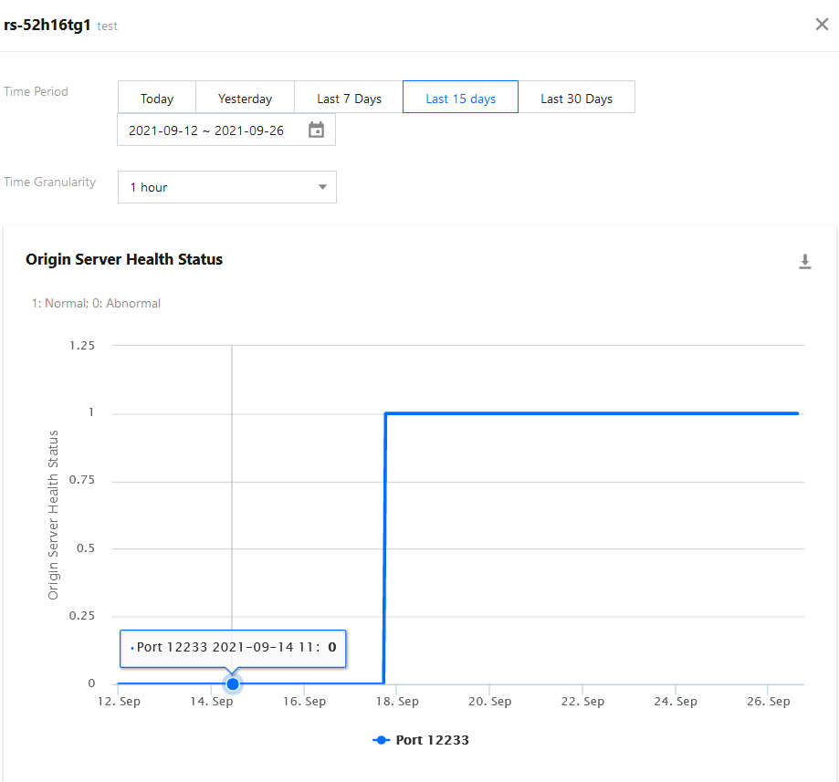Click the rs-52h16tg1 instance name
The height and width of the screenshot is (782, 839).
pyautogui.click(x=47, y=25)
